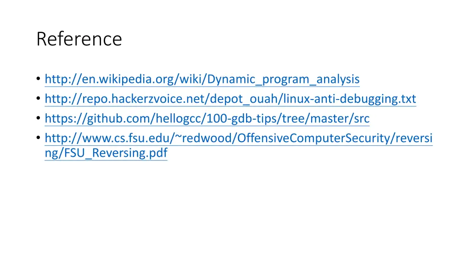
Task: Click the bullet before the hackerzvoice link
Action: coord(39,98)
